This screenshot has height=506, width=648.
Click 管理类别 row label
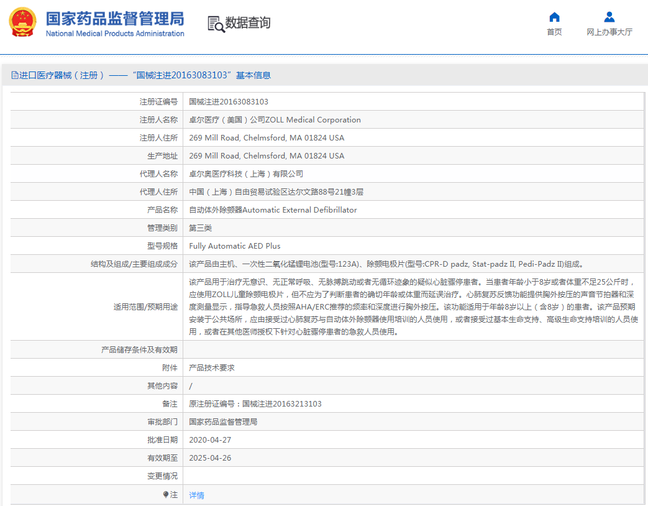[162, 228]
